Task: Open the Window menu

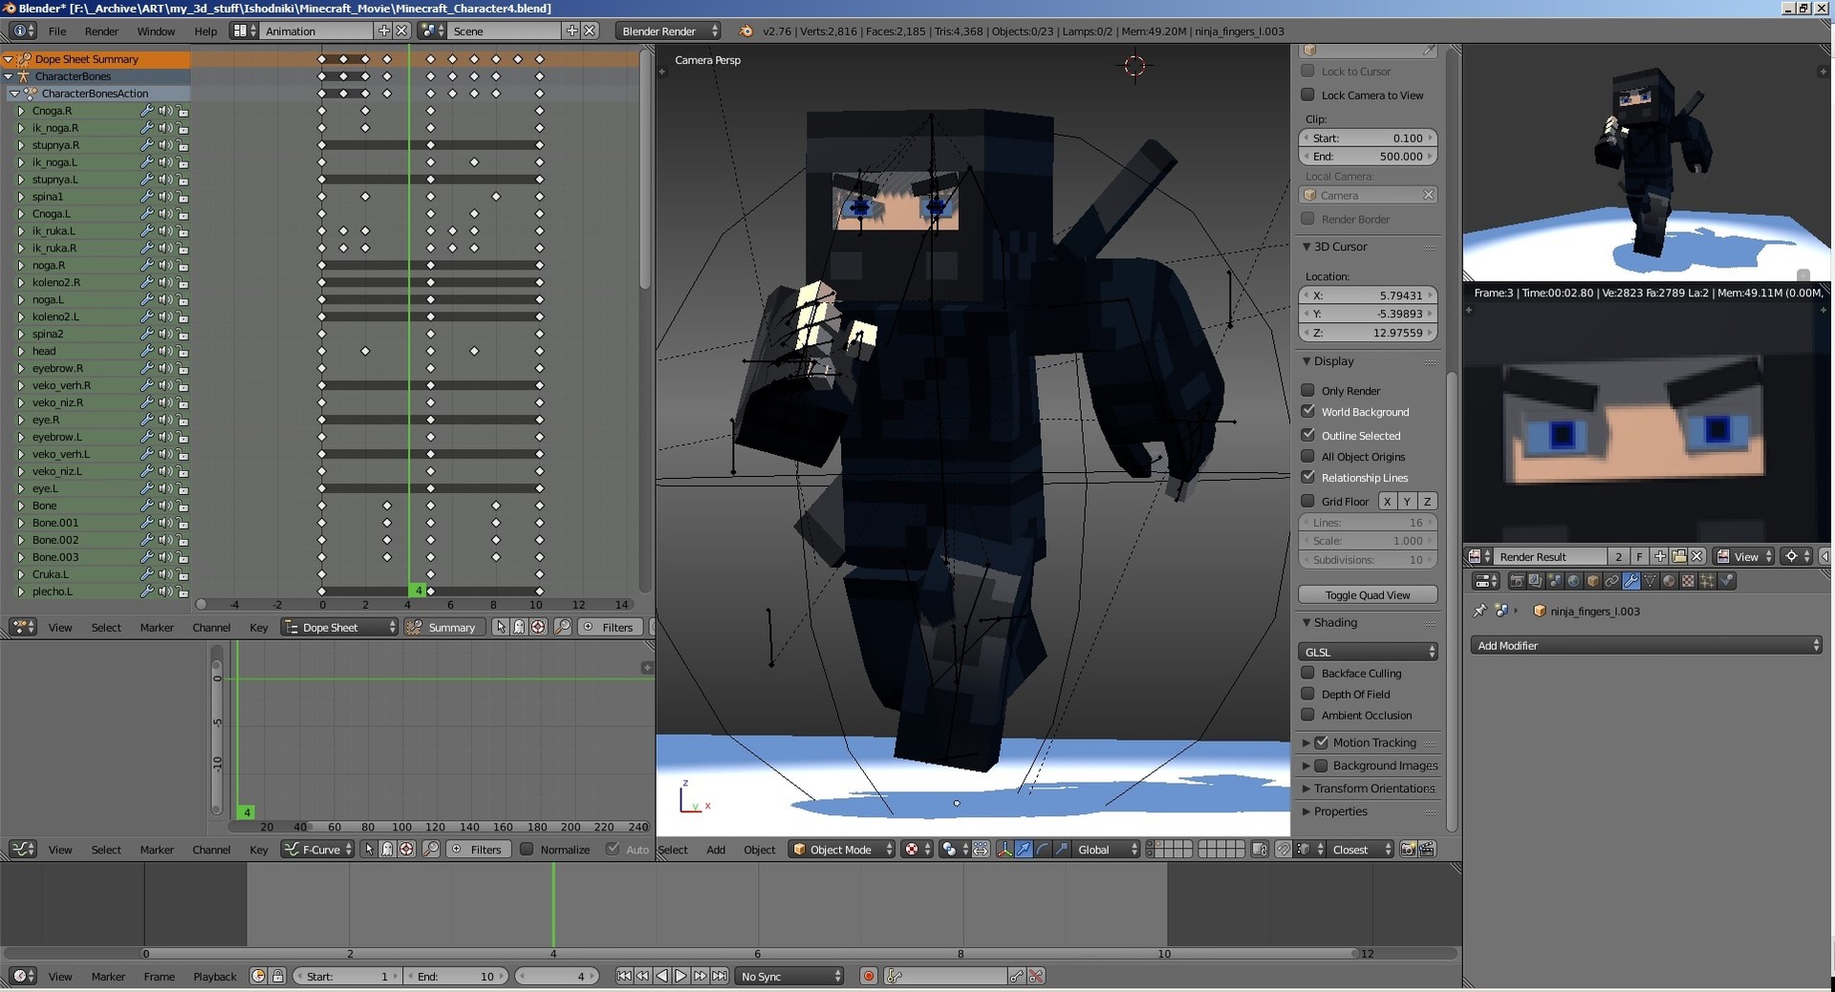Action: [x=156, y=31]
